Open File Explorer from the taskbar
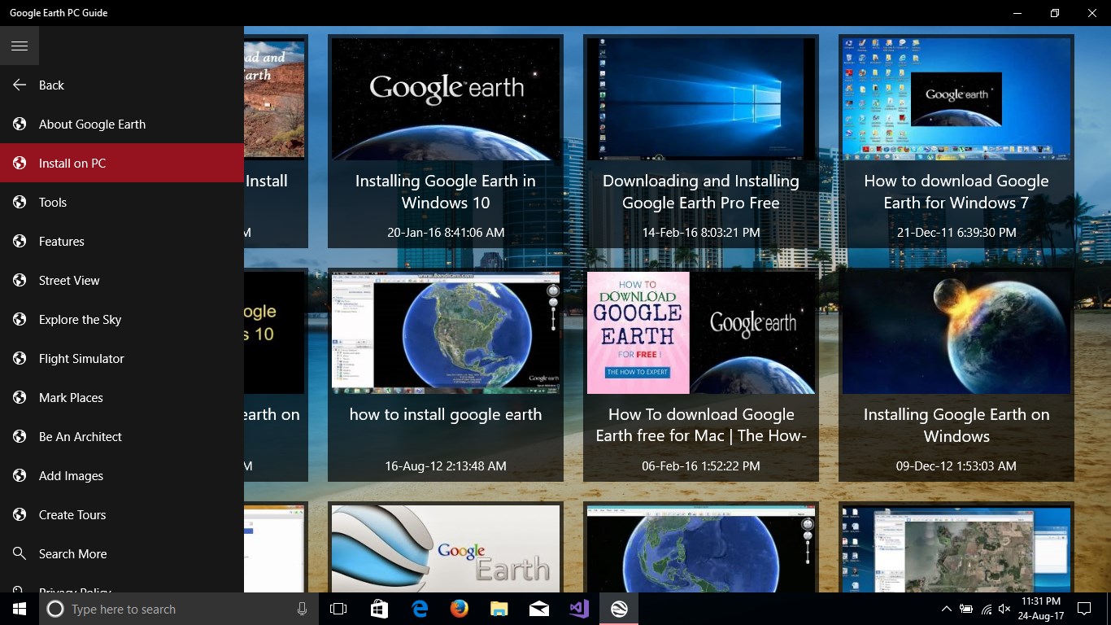1111x625 pixels. click(499, 609)
